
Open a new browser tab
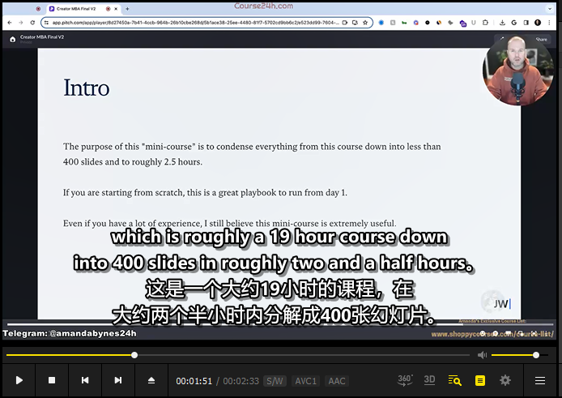(127, 8)
